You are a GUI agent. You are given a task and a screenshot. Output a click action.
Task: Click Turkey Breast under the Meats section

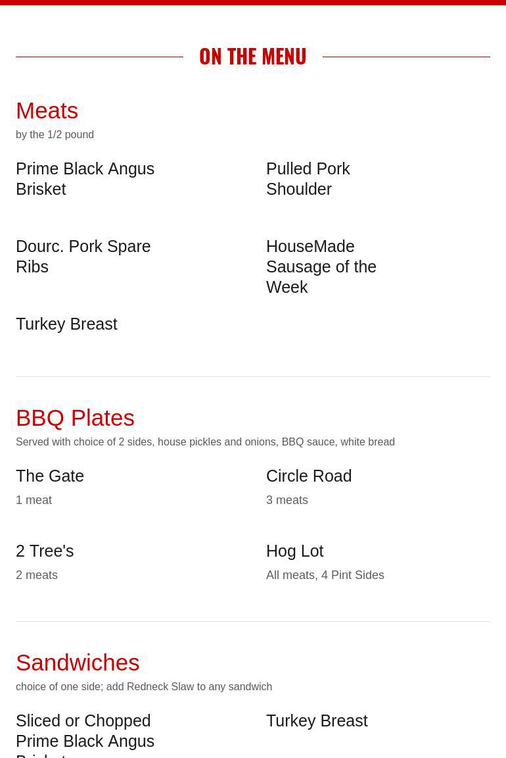66,324
